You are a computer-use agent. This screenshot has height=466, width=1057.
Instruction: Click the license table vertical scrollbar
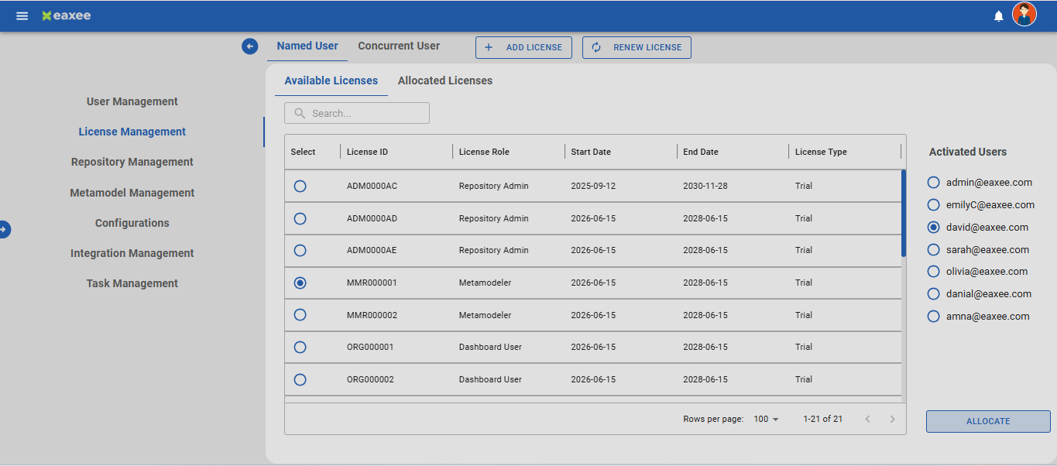(x=903, y=213)
